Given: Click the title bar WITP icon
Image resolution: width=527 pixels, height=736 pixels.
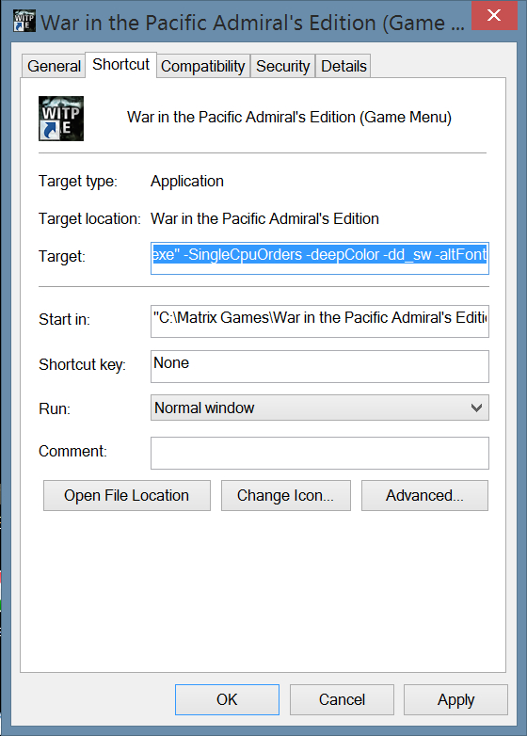Looking at the screenshot, I should [24, 21].
